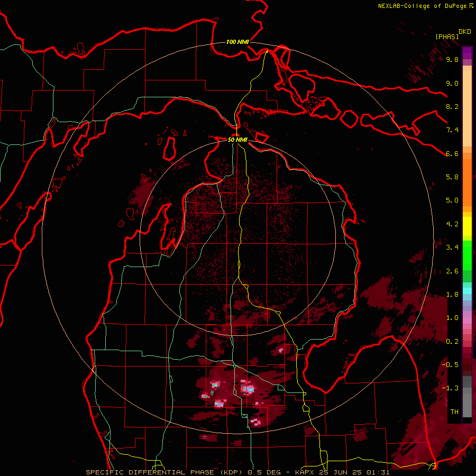Click the 7.4 color scale value

452,130
